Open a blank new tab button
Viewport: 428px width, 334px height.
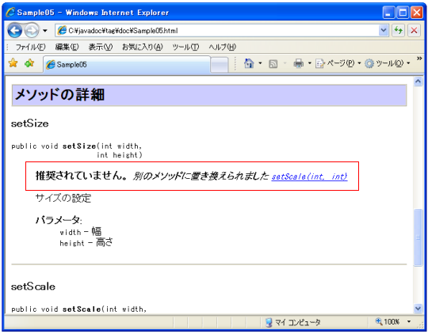[220, 65]
